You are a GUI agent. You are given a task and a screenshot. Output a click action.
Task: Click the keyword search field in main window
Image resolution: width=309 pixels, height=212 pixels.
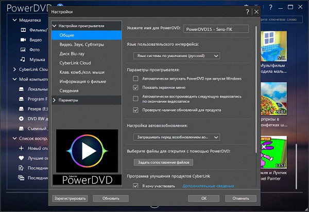click(281, 20)
